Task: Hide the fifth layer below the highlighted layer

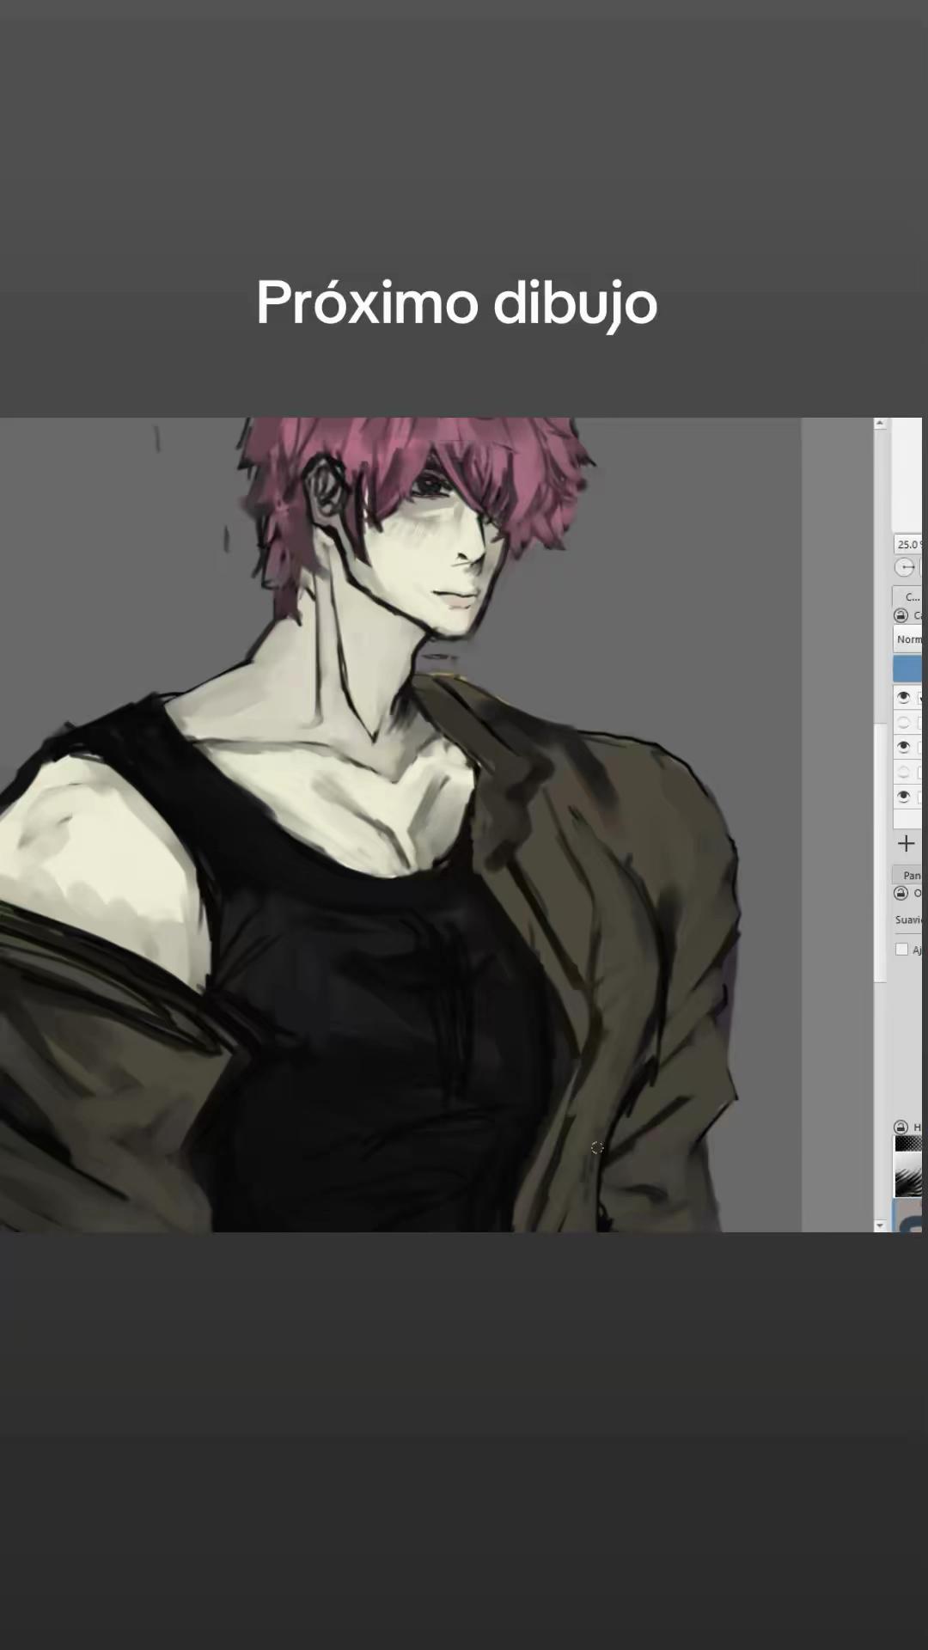Action: coord(903,797)
